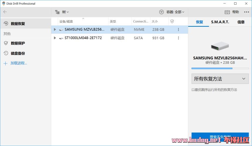Open the three-dot more options menu in the toolbar

[x=246, y=12]
